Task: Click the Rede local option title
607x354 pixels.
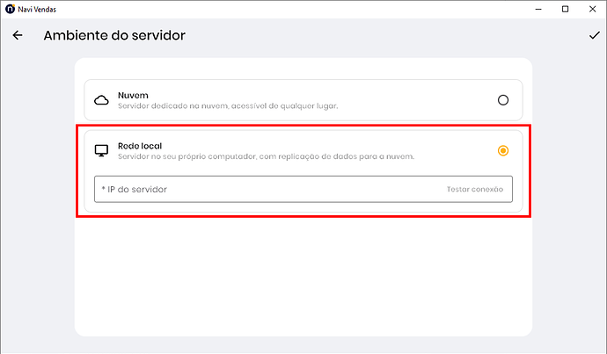Action: (x=139, y=145)
